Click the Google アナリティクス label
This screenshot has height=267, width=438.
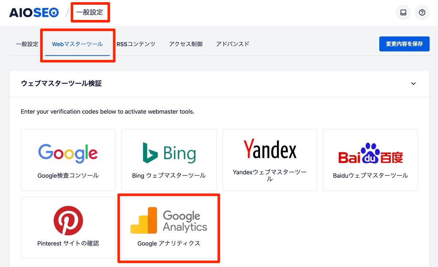[169, 243]
